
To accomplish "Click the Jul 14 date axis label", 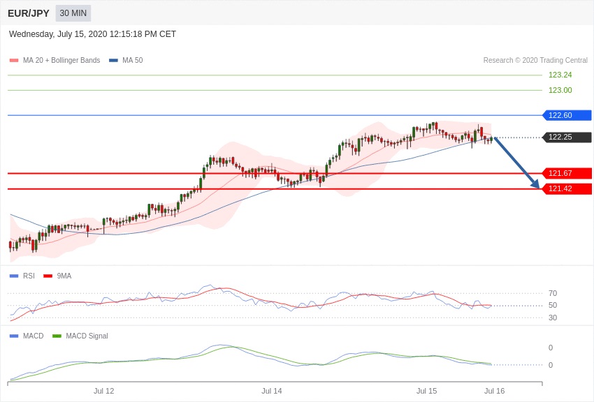I will pos(272,391).
